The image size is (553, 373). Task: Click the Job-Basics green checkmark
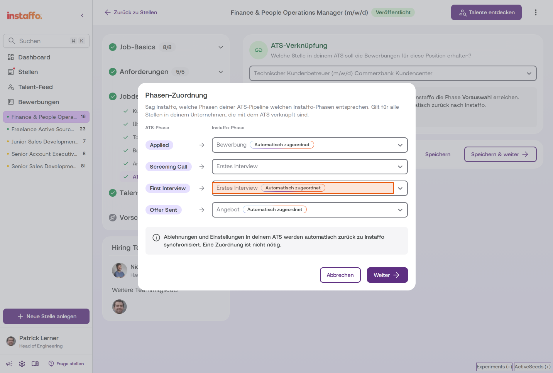[113, 47]
